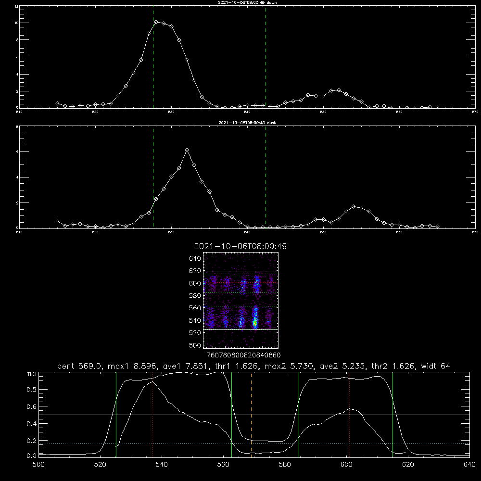The image size is (481, 481).
Task: Click the left green dashed line in dawn plot
Action: [x=153, y=57]
